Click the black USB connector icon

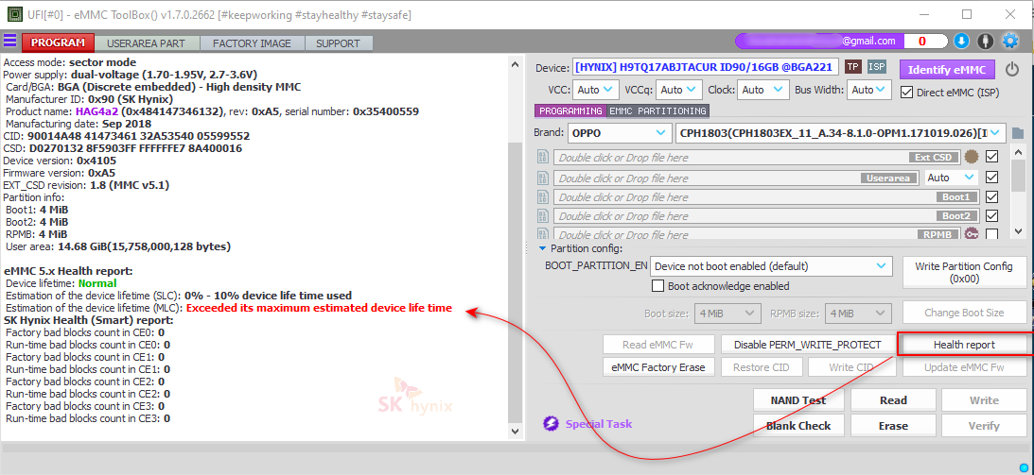tap(986, 41)
